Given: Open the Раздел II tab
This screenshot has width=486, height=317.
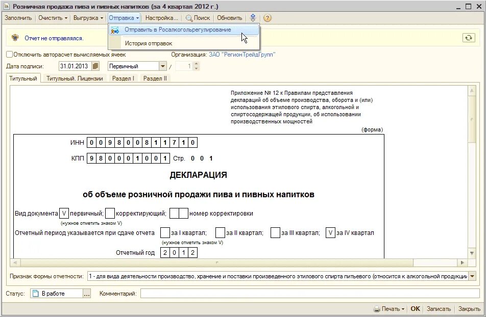Looking at the screenshot, I should 155,78.
